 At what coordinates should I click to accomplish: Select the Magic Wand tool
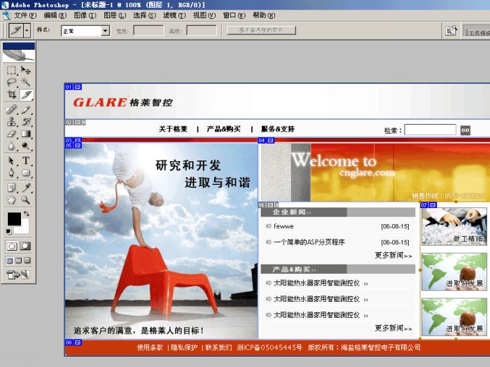[x=26, y=82]
